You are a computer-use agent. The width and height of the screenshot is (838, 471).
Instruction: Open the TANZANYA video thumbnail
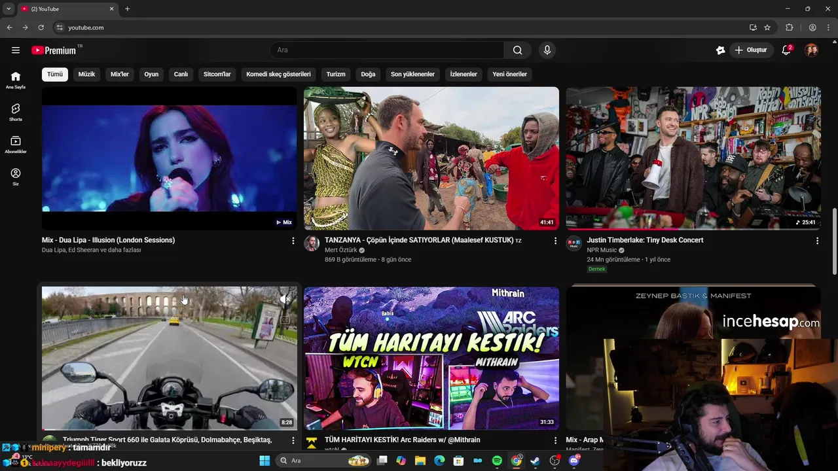click(431, 158)
